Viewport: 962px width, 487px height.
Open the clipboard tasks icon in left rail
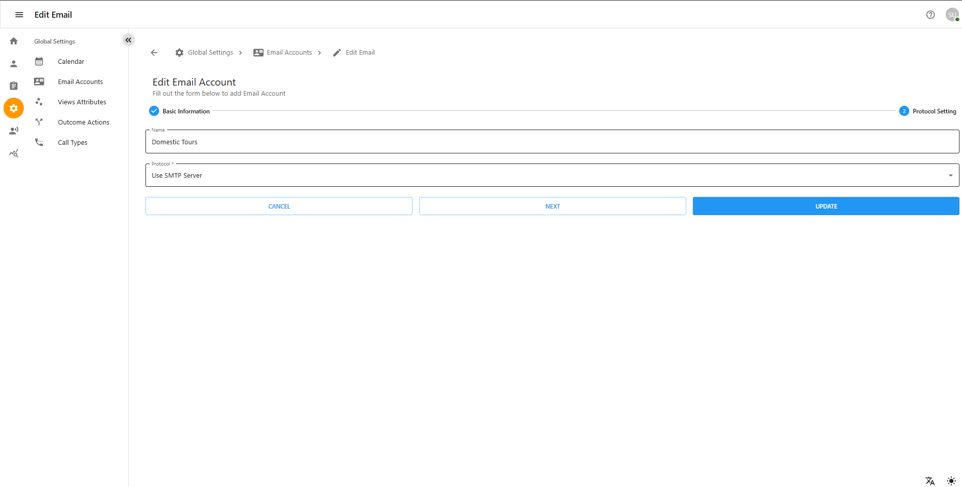[13, 86]
